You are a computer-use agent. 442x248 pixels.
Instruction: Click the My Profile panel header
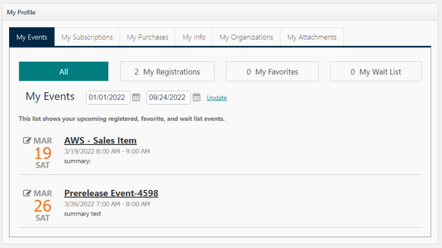(x=220, y=12)
